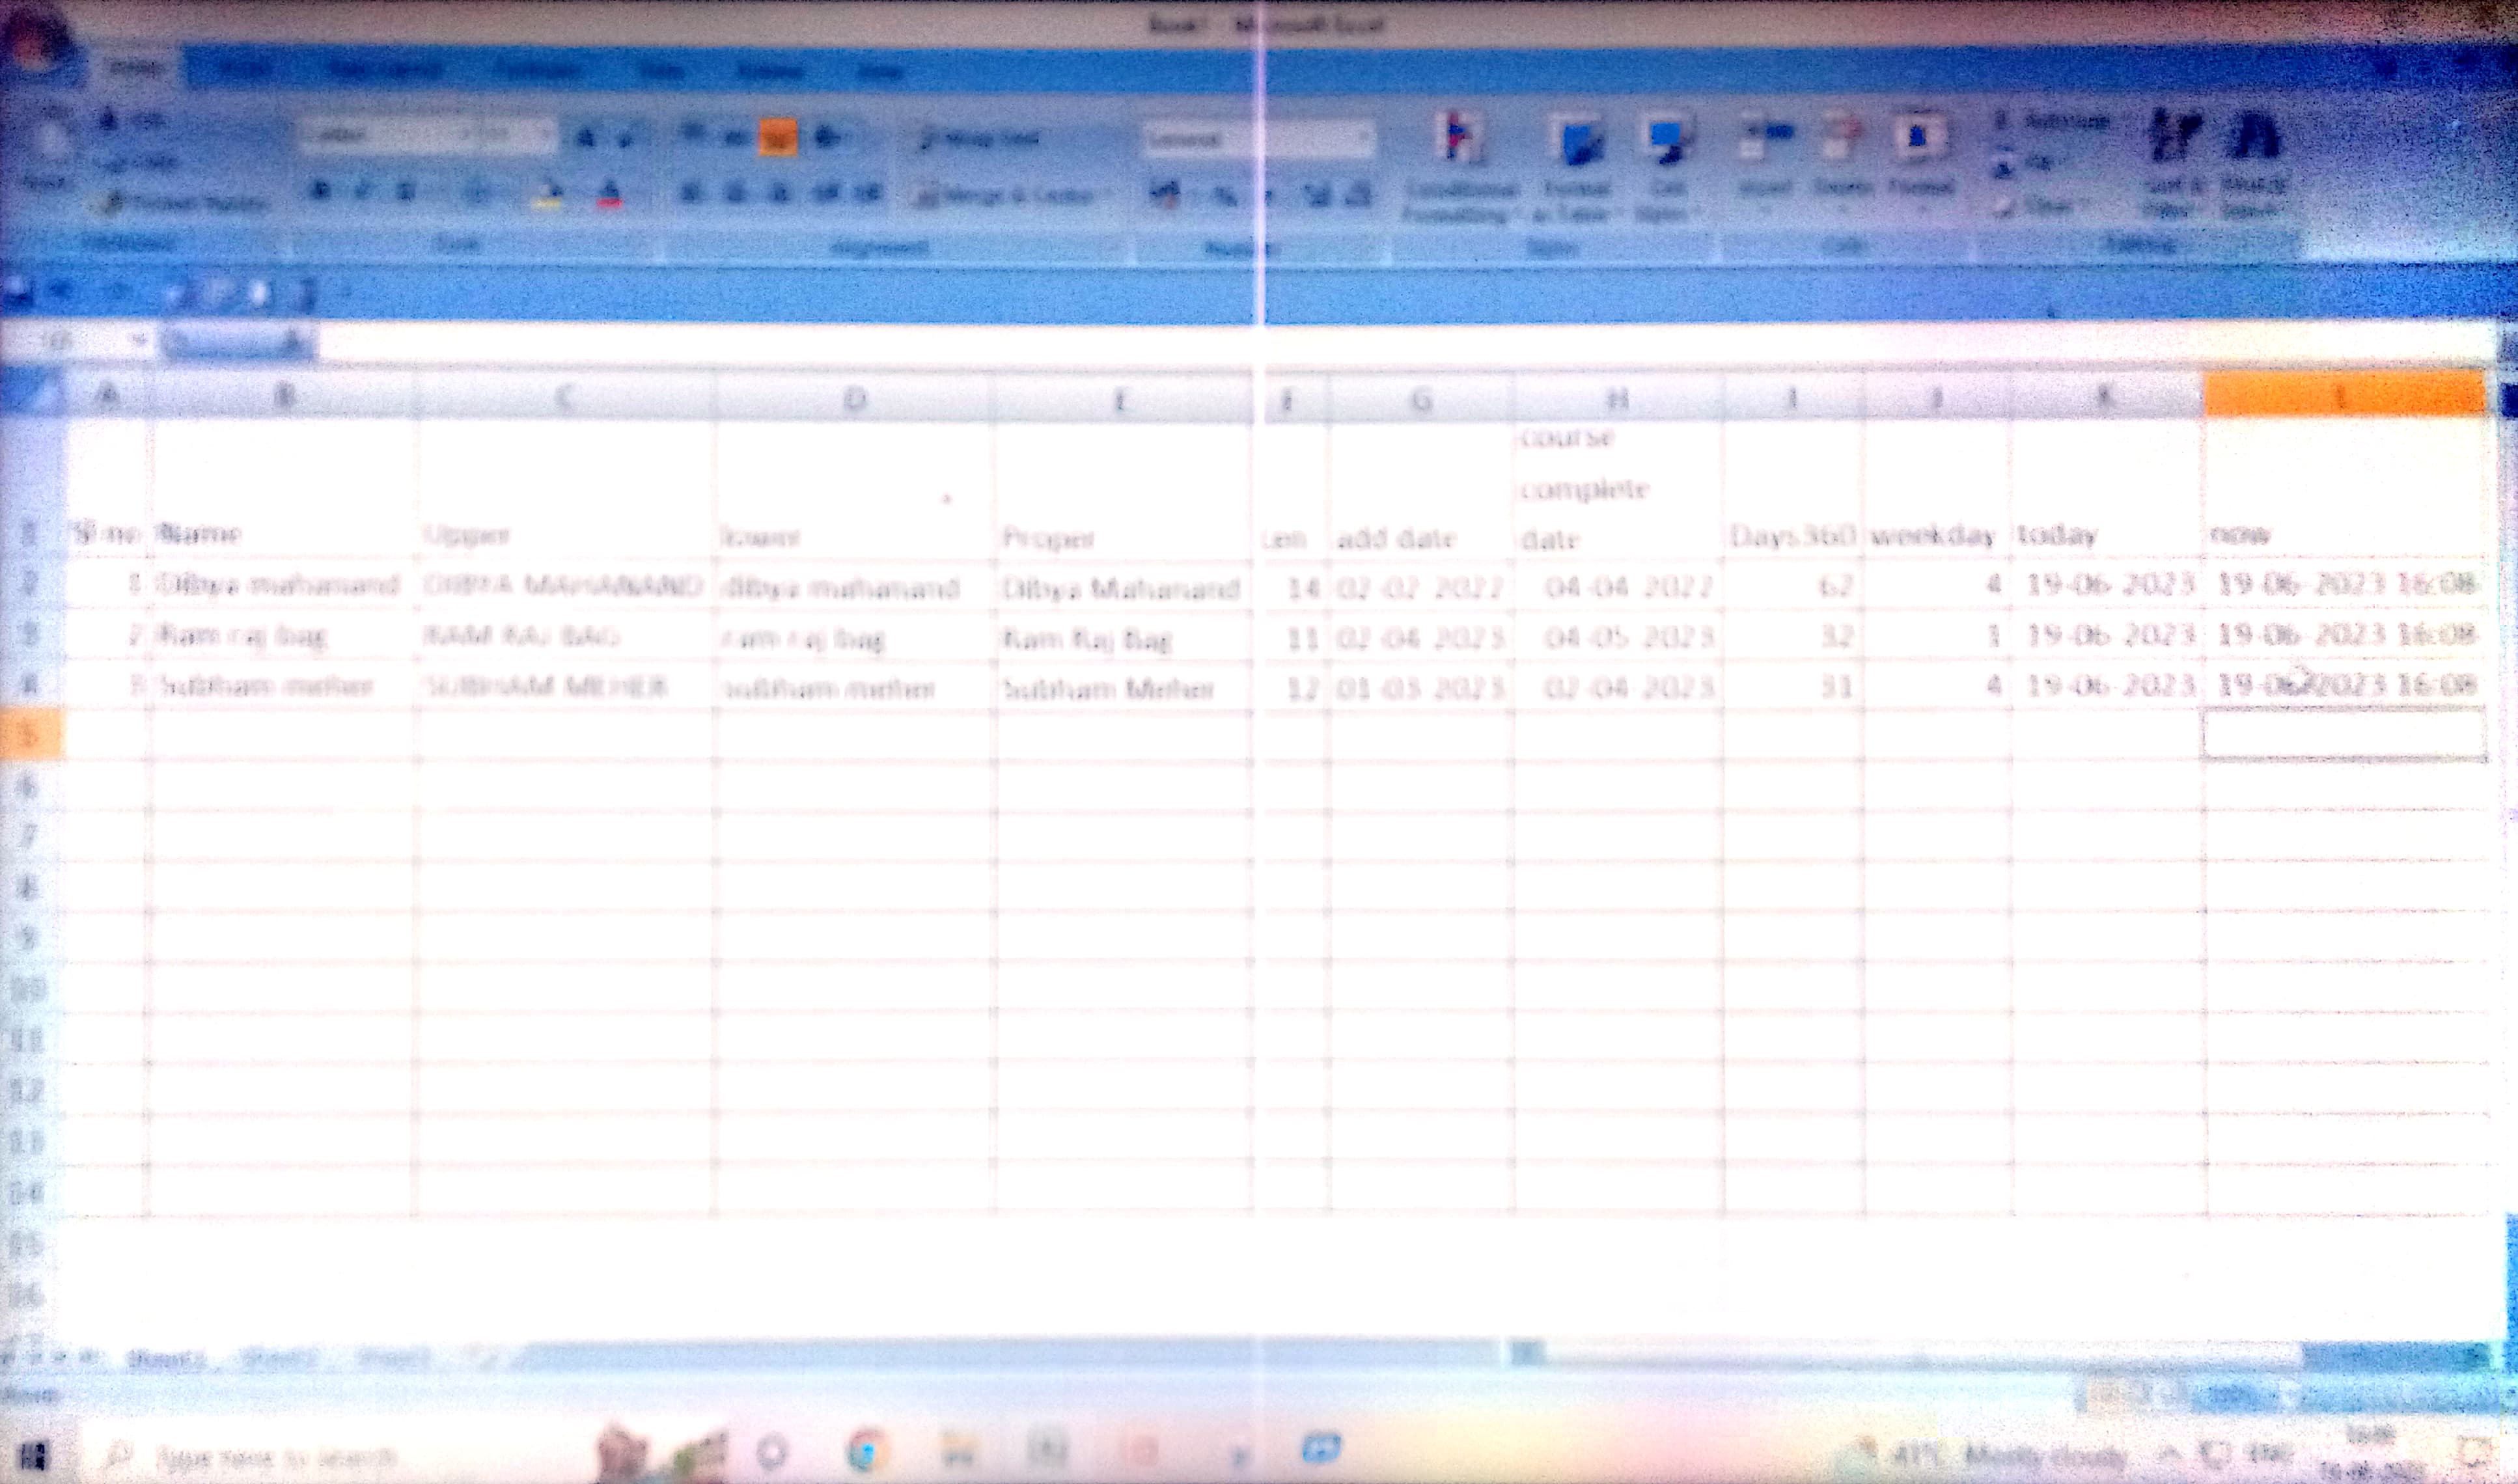Viewport: 2518px width, 1484px height.
Task: Open the General number format dropdown
Action: [1364, 138]
